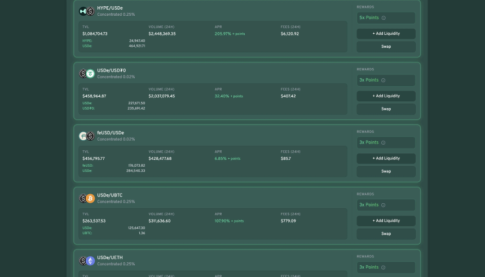Add Liquidity to the feUSD/USDe pool

pyautogui.click(x=386, y=159)
